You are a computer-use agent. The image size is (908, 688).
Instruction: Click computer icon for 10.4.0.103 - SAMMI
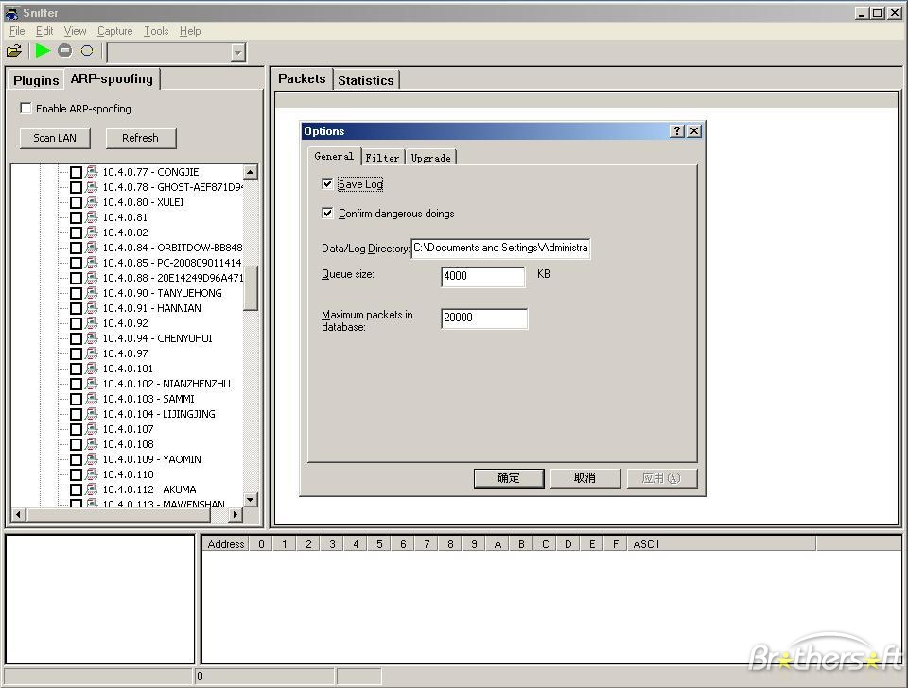coord(92,399)
